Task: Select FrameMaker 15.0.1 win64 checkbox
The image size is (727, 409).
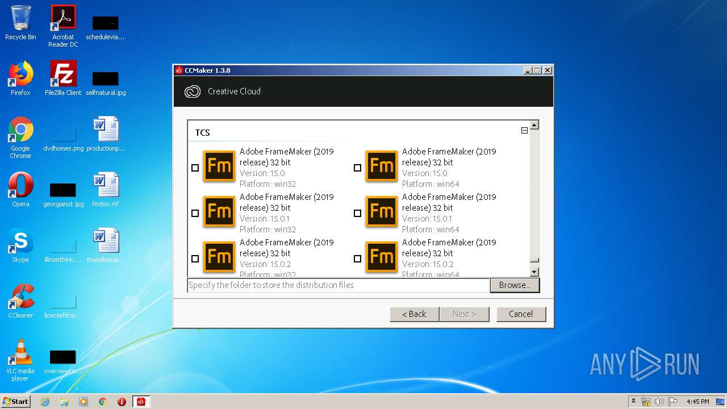Action: point(357,214)
